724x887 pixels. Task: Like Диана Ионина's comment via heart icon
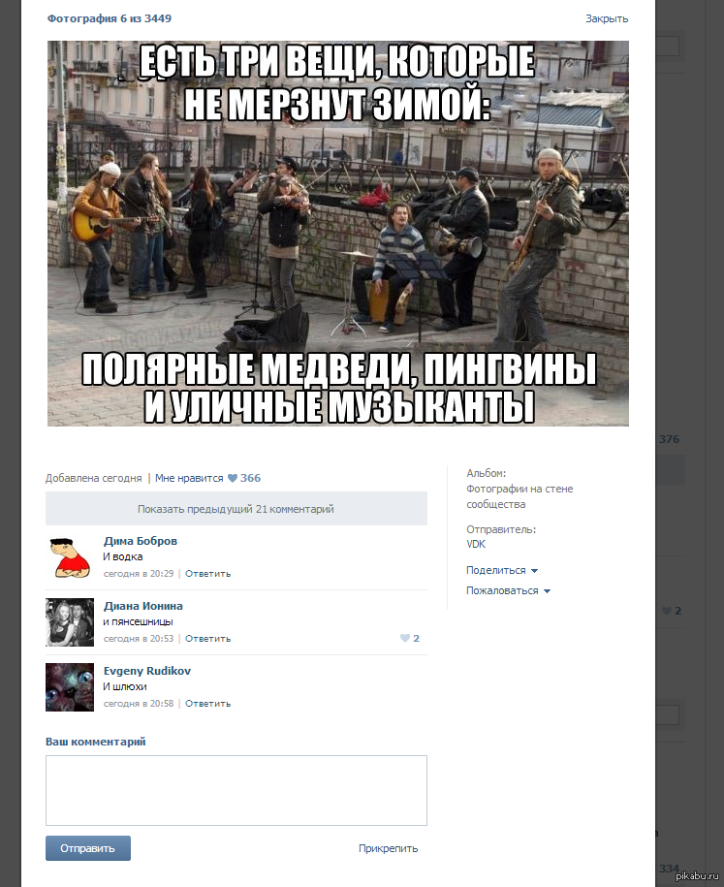(x=404, y=638)
